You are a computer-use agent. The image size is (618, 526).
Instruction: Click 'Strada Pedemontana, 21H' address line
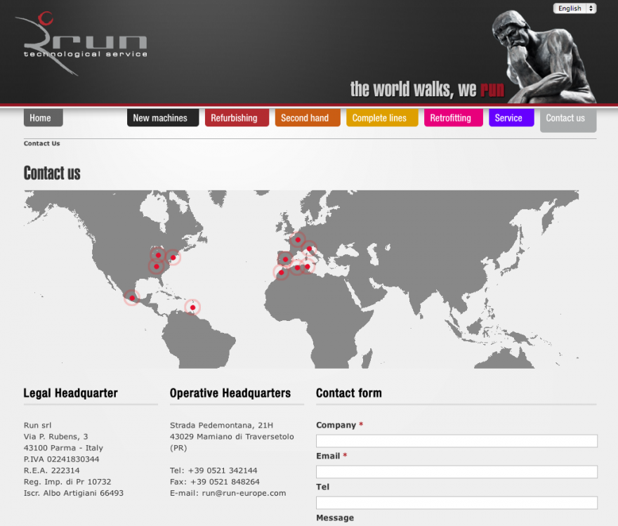coord(221,425)
